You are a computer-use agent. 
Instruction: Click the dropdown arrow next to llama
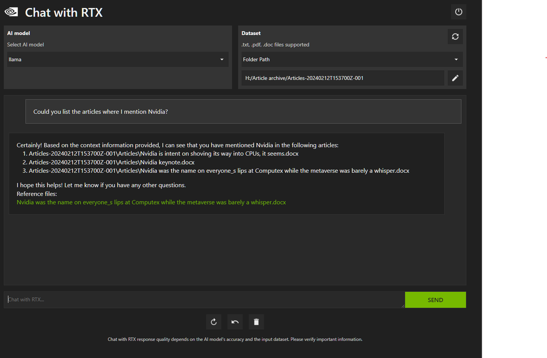point(222,59)
